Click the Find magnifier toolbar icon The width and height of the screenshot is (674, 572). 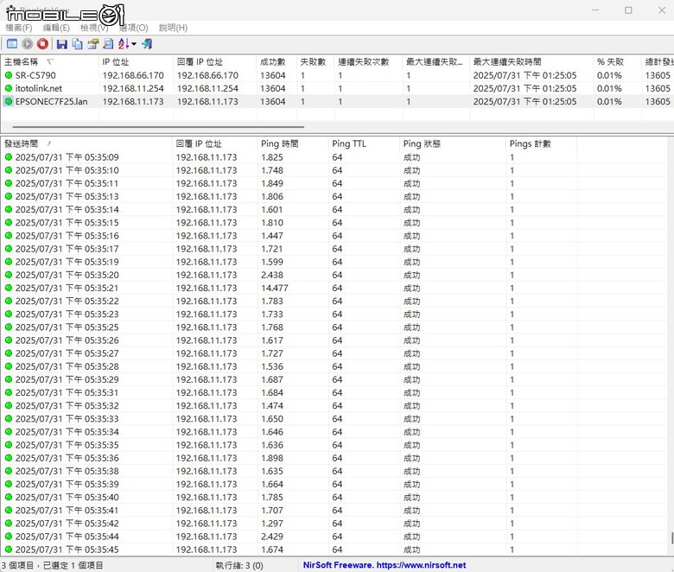pos(108,44)
